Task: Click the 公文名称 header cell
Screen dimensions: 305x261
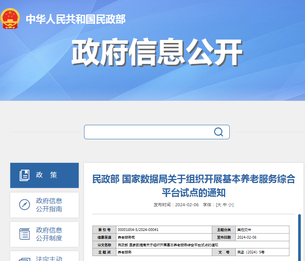Action: point(105,245)
